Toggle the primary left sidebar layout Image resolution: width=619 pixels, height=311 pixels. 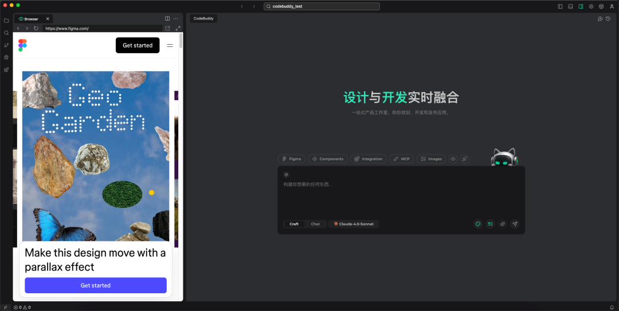(x=560, y=6)
